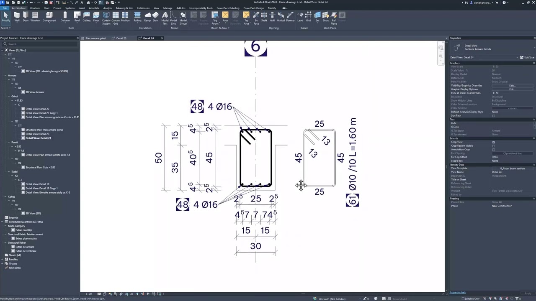Select the Wall tool in ribbon
The image size is (536, 301).
(x=17, y=17)
